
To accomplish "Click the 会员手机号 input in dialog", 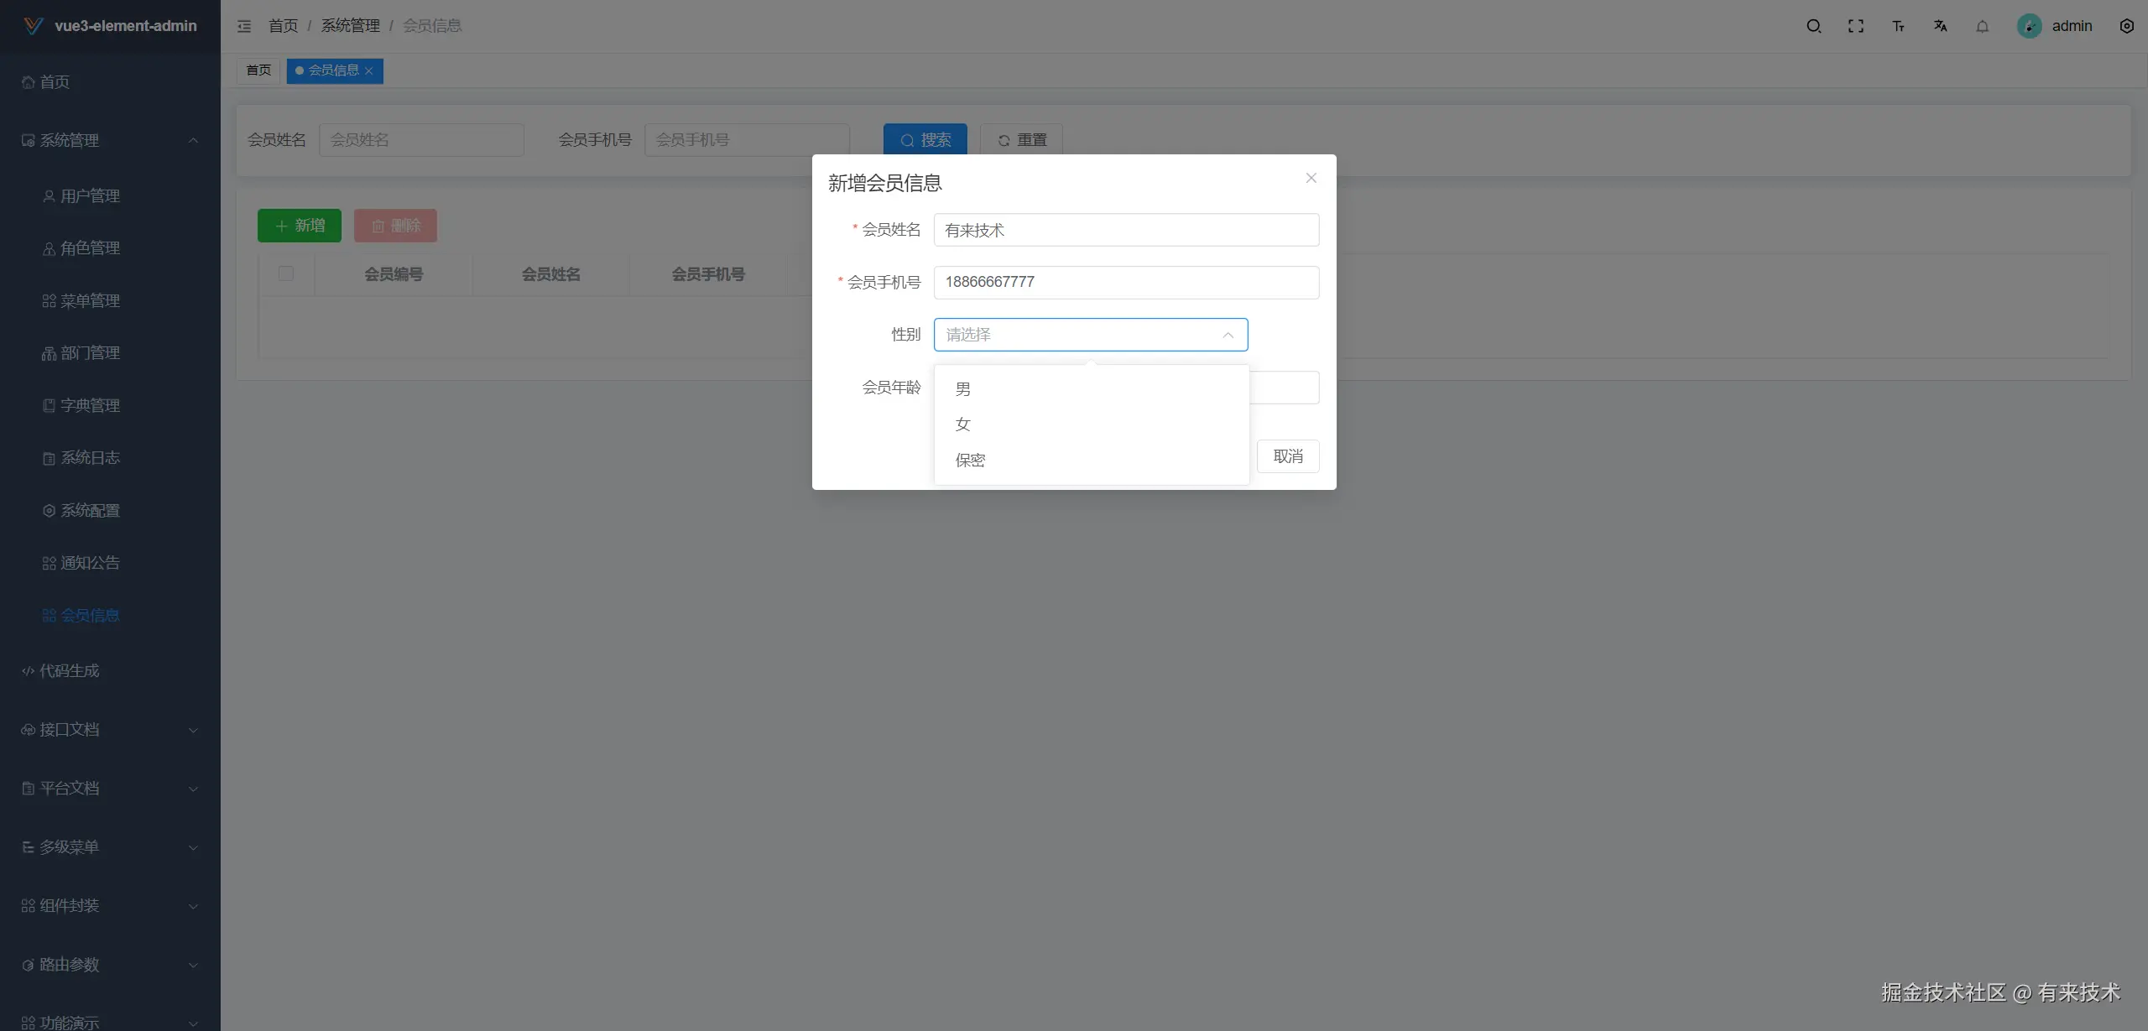I will [1126, 282].
